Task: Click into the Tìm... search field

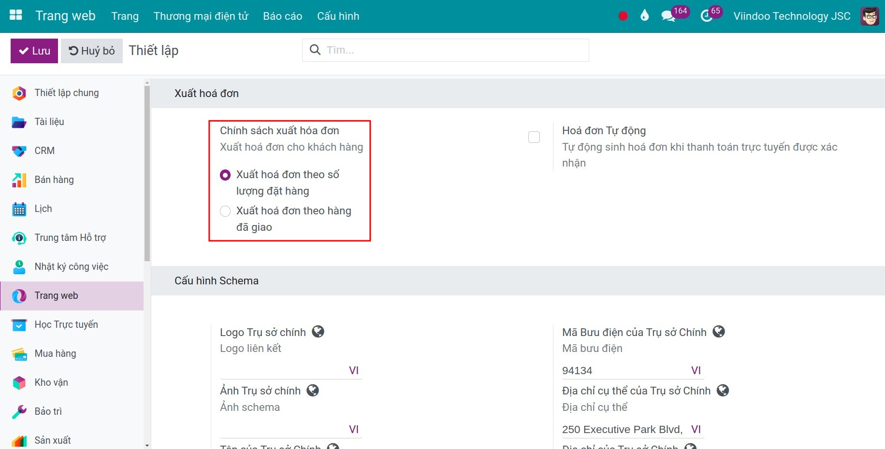Action: click(456, 50)
